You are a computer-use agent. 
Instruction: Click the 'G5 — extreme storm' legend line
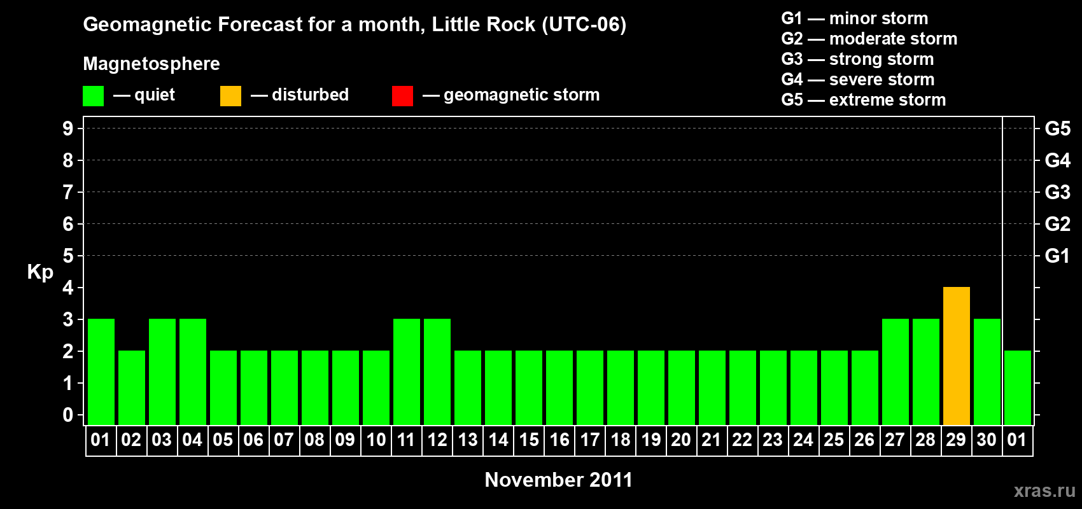coord(864,100)
